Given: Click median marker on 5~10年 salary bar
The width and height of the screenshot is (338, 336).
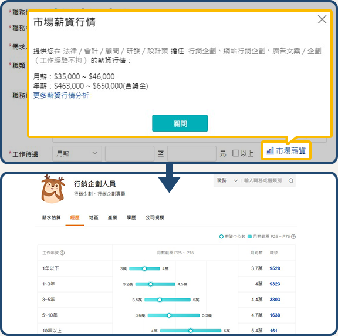Looking at the screenshot, I should coord(169,315).
